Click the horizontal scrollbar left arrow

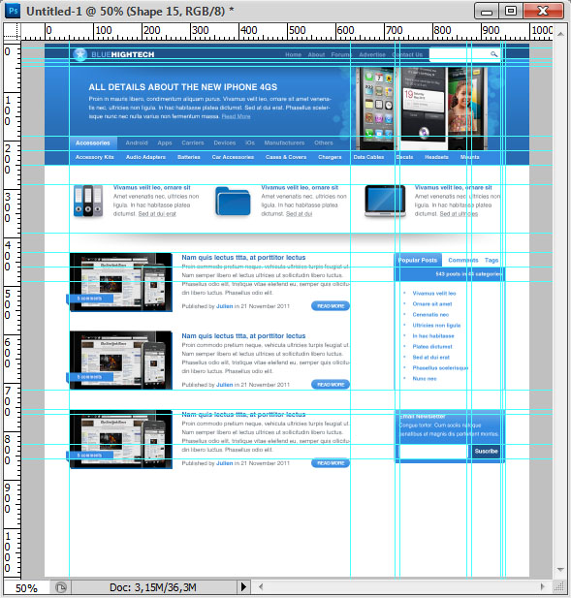click(x=261, y=587)
